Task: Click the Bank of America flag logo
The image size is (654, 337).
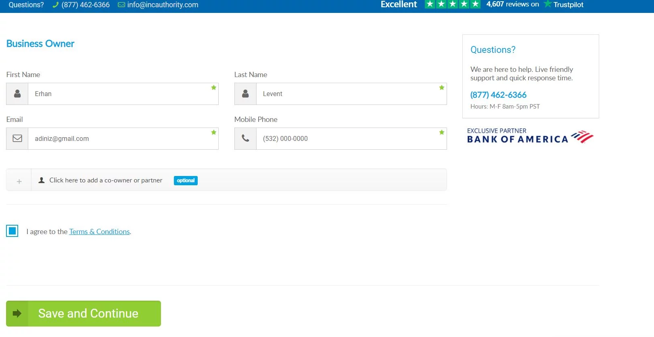Action: (582, 137)
